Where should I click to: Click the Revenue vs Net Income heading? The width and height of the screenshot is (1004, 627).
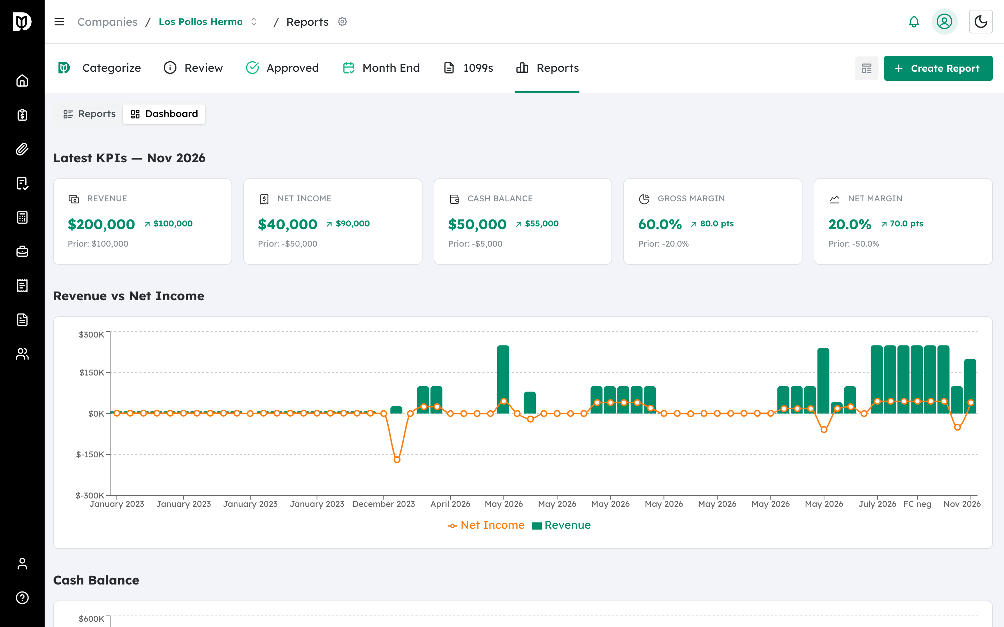tap(129, 296)
